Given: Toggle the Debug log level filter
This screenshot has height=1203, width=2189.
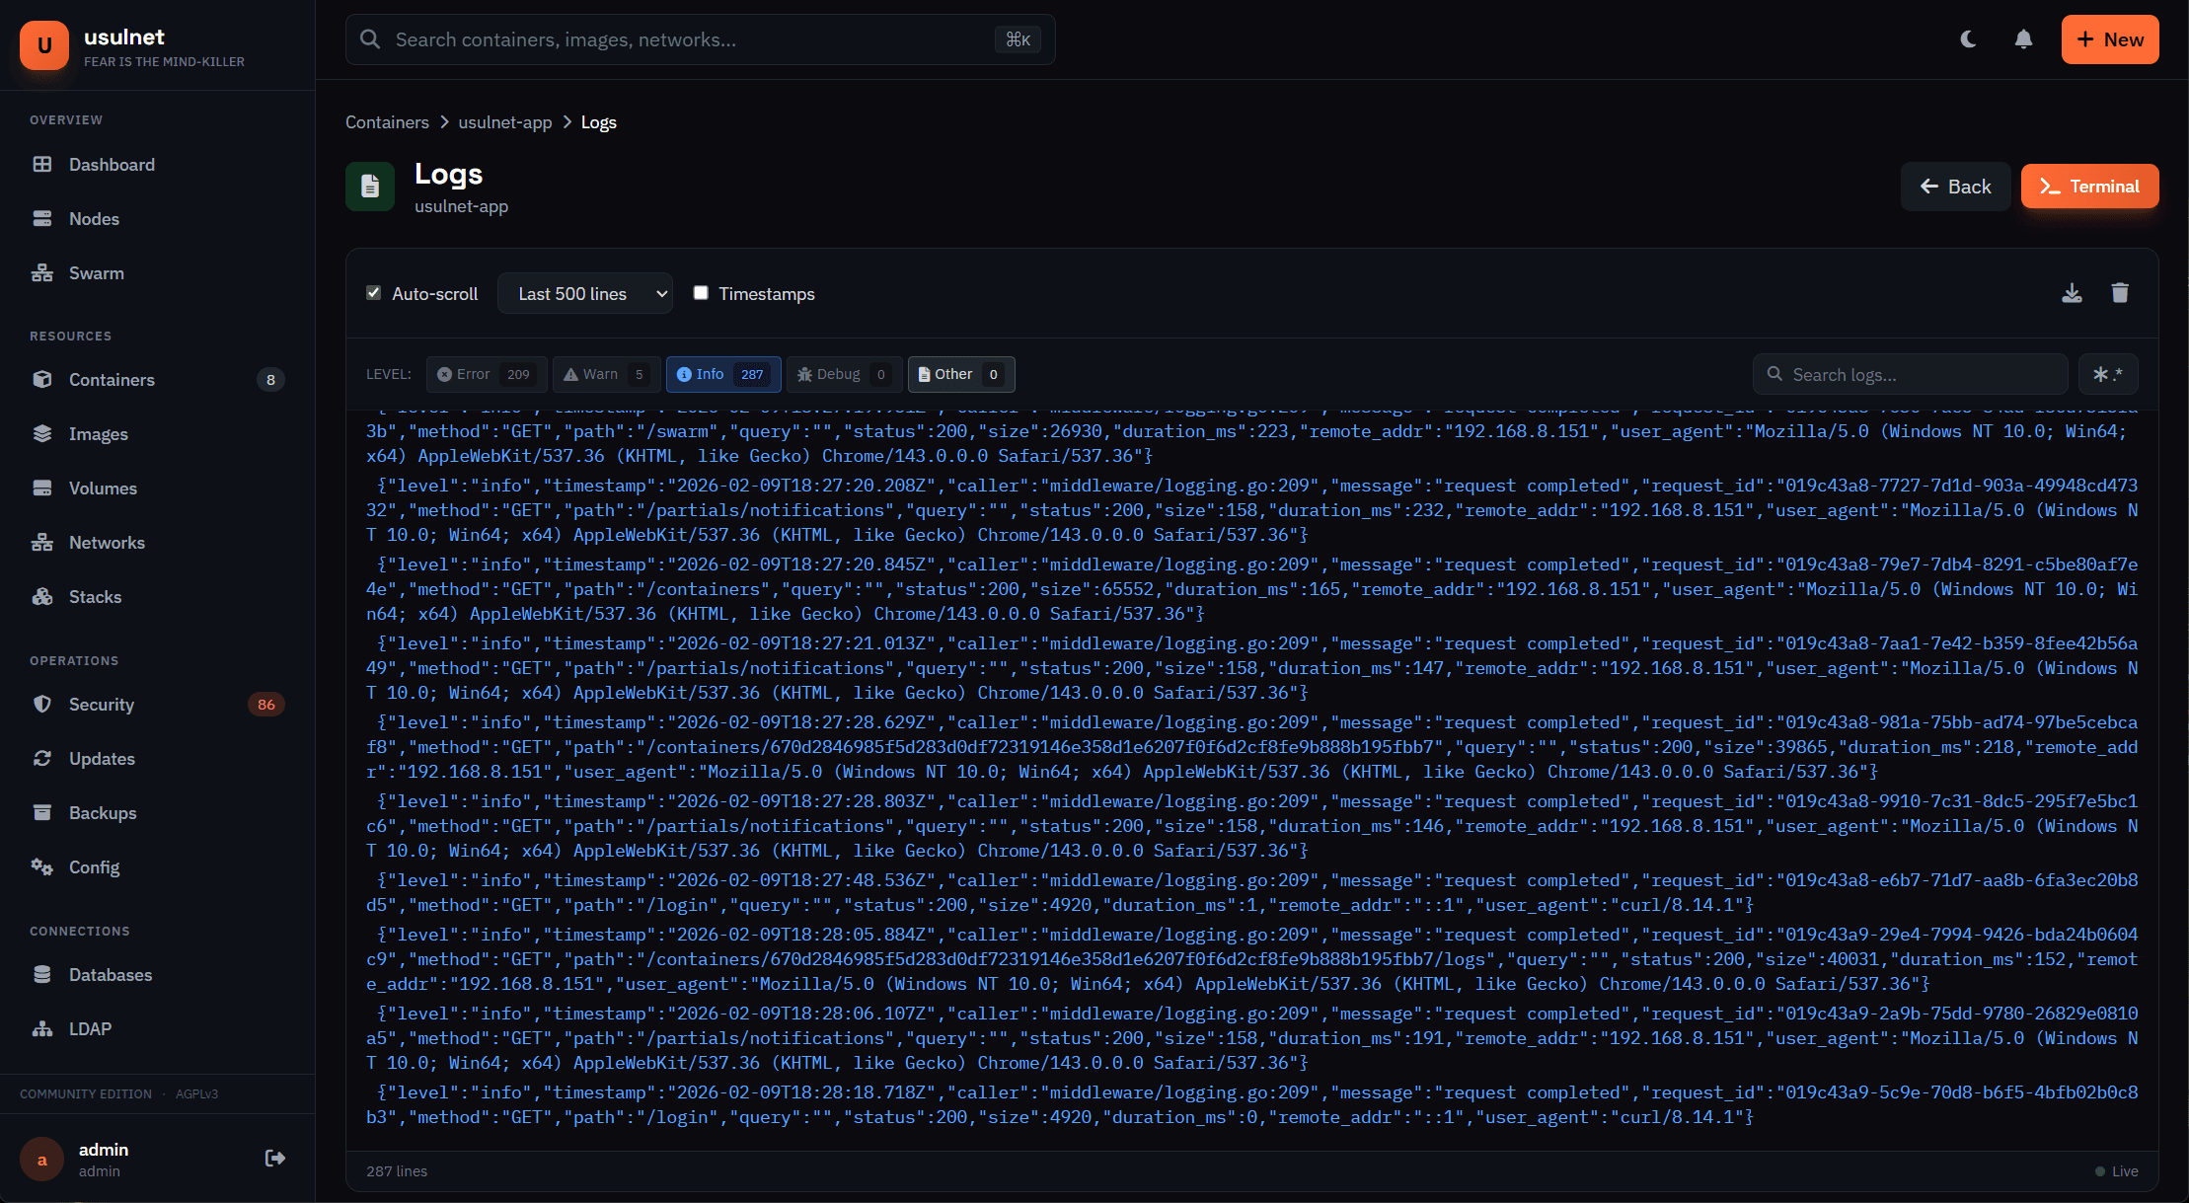Looking at the screenshot, I should (x=842, y=374).
